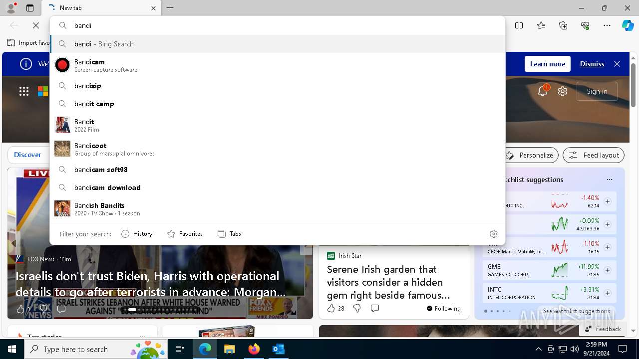This screenshot has width=639, height=359.
Task: Select the bandicam download suggestion
Action: pyautogui.click(x=278, y=187)
